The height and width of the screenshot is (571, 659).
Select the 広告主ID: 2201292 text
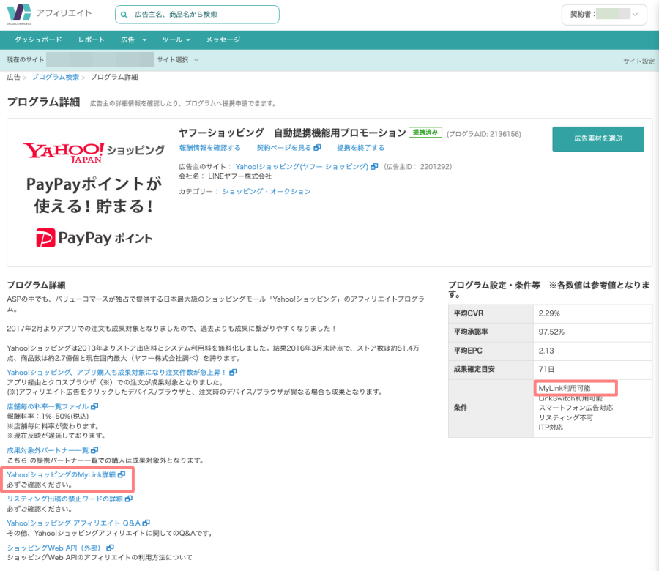click(418, 166)
